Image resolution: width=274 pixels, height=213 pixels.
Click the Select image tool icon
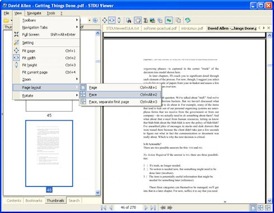point(153,21)
